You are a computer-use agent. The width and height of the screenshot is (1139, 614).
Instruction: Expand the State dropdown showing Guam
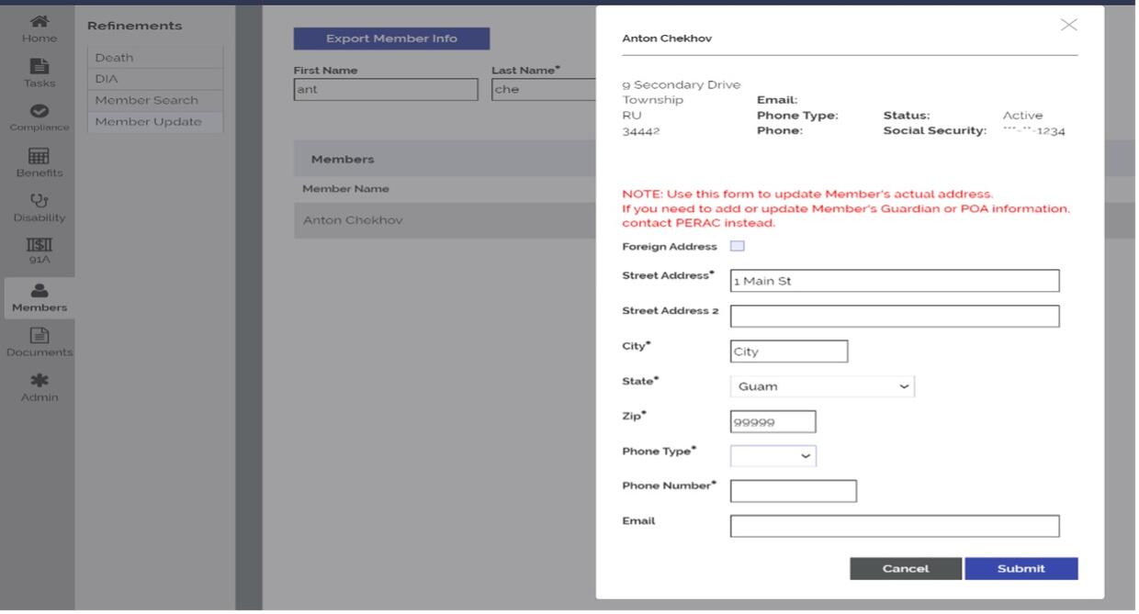pos(822,386)
